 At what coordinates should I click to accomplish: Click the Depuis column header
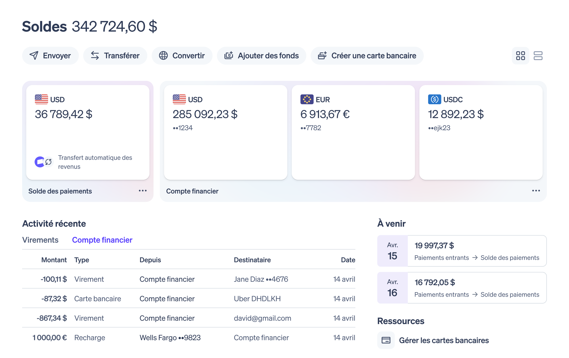[x=150, y=260]
